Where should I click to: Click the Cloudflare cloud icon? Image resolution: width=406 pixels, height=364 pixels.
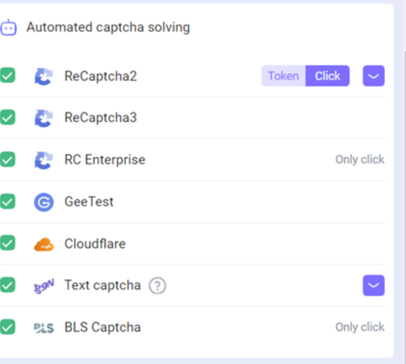point(44,244)
